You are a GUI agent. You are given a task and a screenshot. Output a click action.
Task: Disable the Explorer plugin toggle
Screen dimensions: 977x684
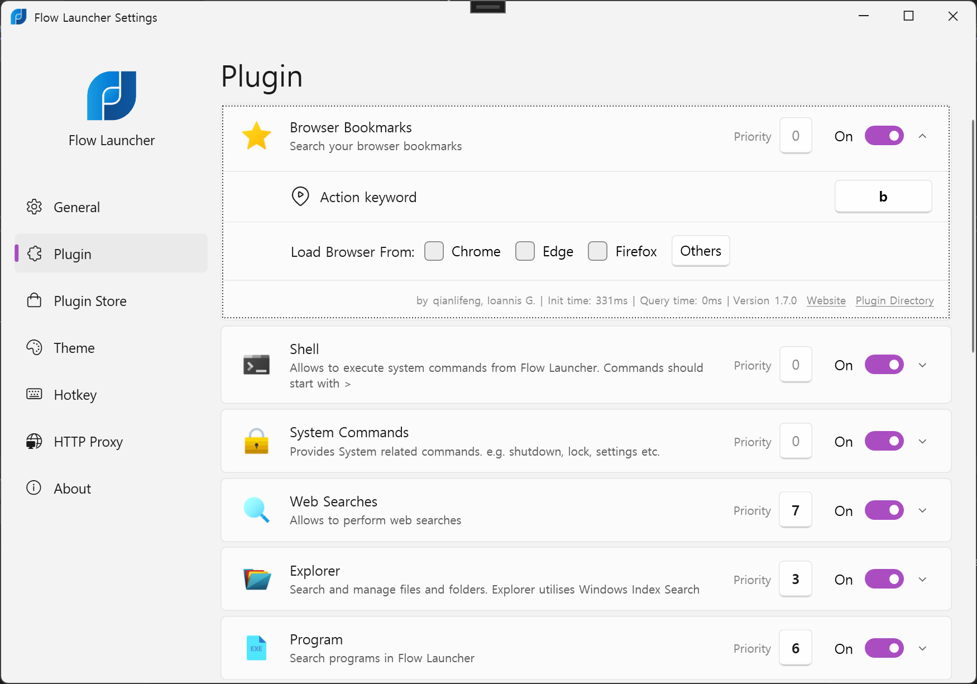click(x=884, y=579)
